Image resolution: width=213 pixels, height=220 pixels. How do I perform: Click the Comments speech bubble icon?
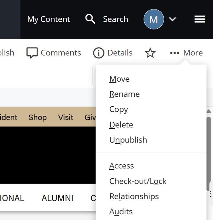tap(32, 53)
